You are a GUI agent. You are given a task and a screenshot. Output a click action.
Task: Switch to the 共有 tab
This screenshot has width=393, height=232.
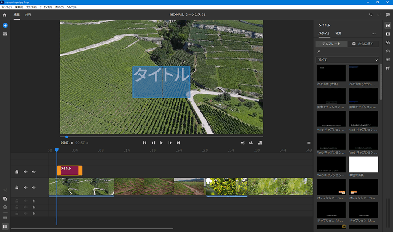click(28, 15)
